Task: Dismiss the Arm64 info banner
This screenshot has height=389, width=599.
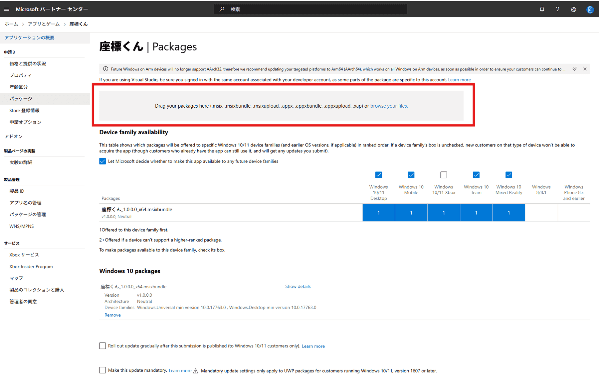Action: tap(585, 69)
